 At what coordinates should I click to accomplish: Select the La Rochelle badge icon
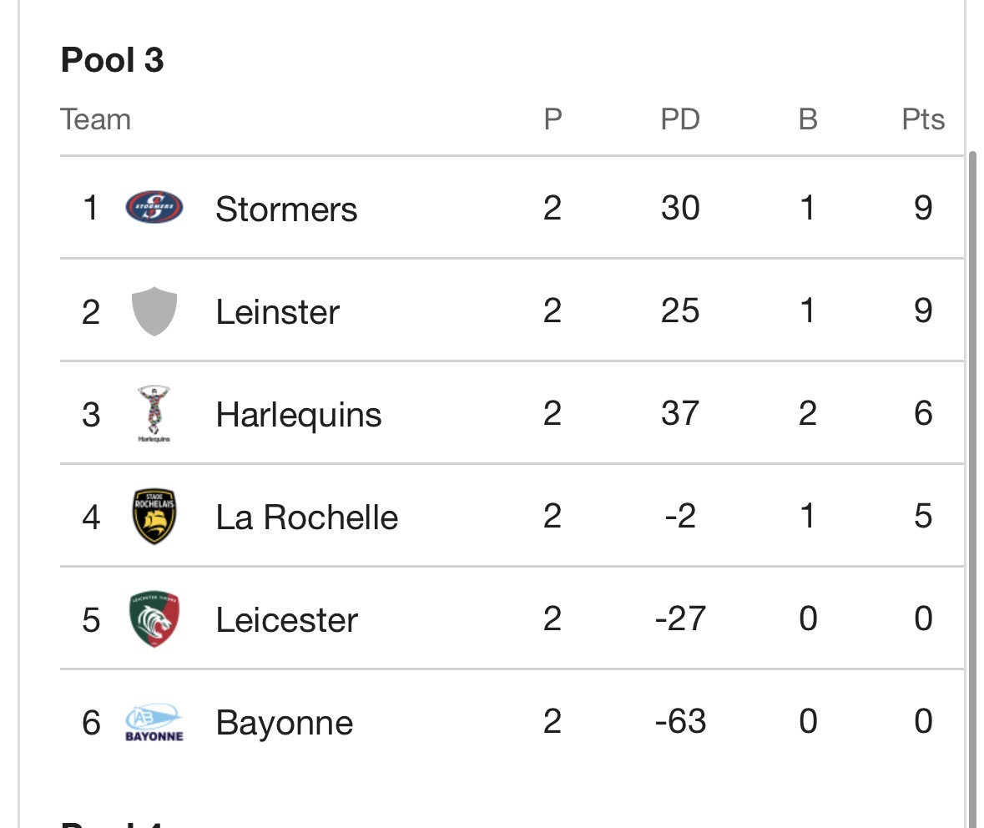tap(154, 517)
